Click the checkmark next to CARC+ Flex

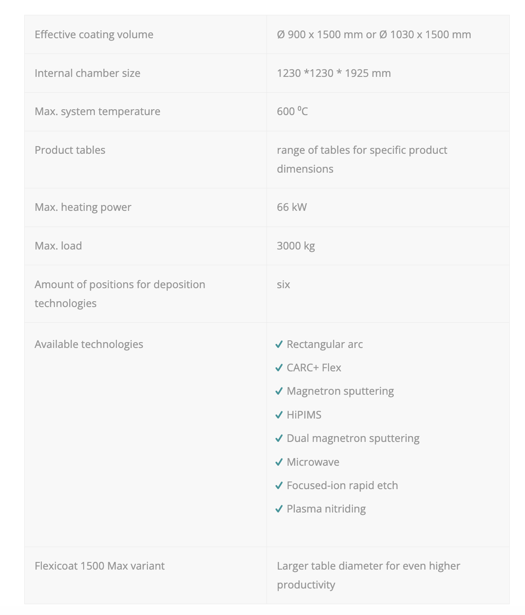coord(279,368)
